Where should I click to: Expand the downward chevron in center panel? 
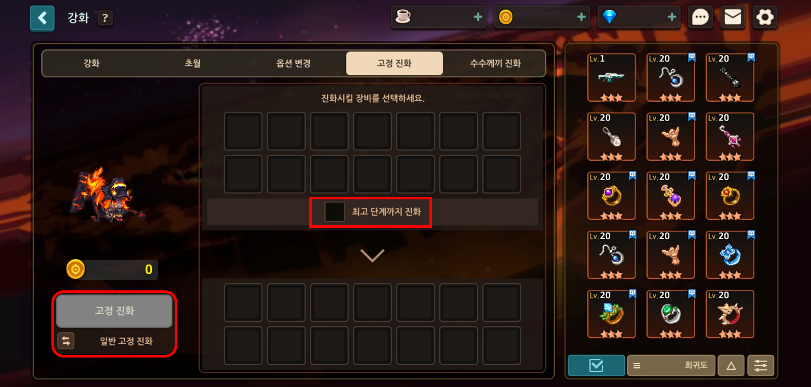click(x=372, y=255)
